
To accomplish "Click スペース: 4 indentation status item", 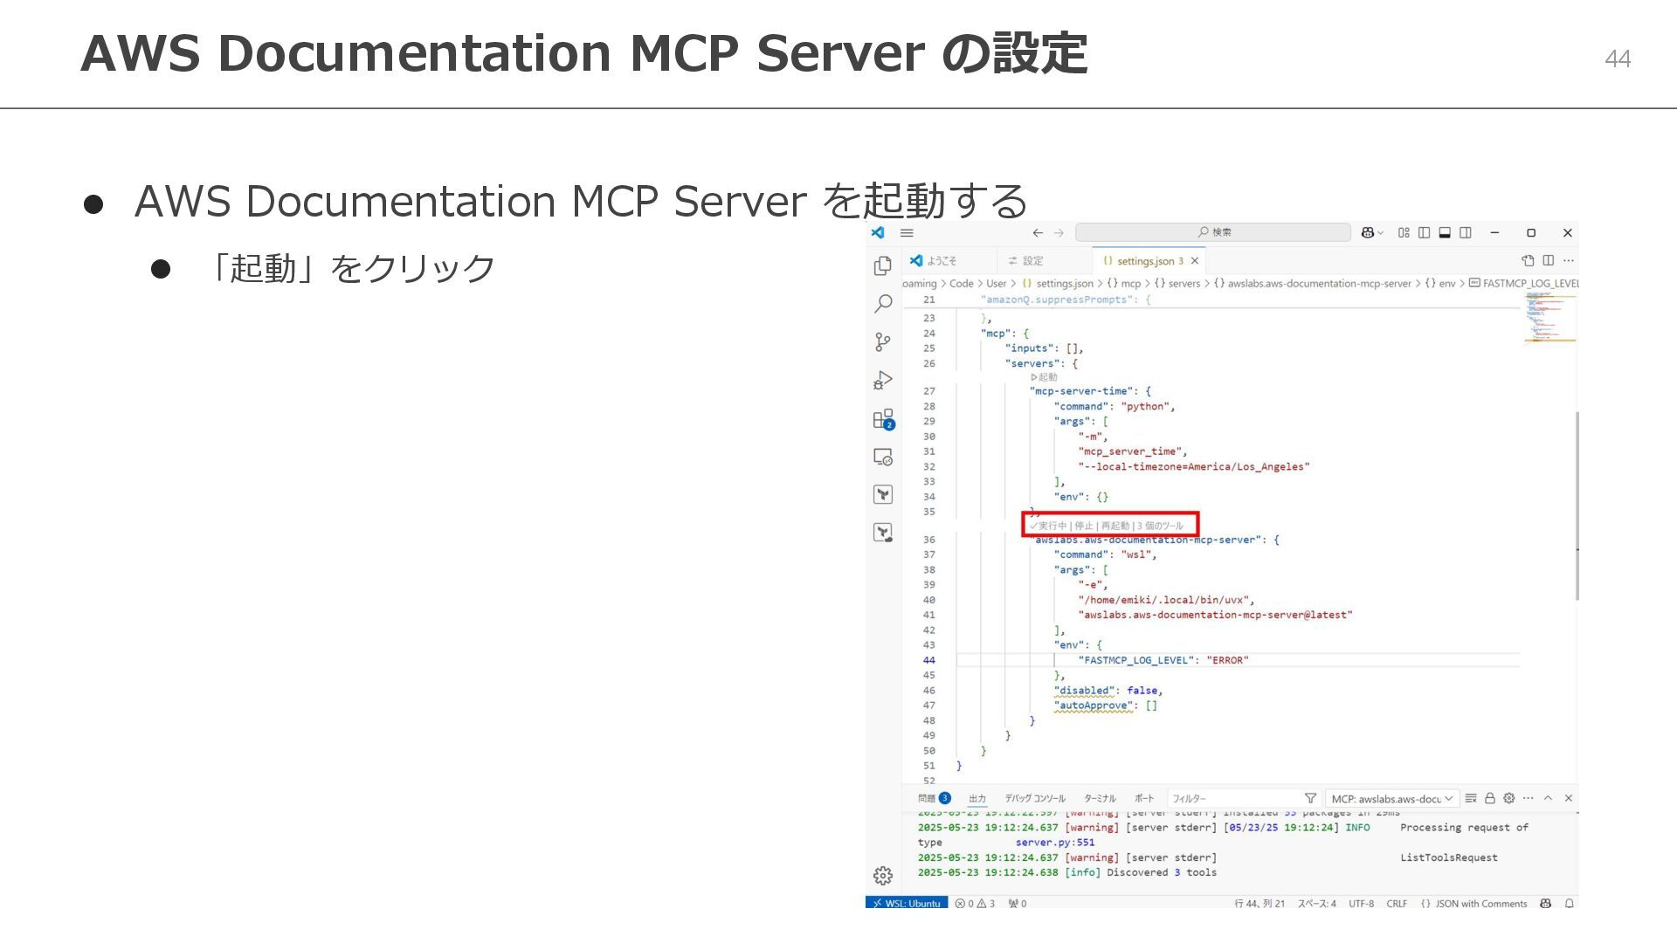I will coord(1316,904).
